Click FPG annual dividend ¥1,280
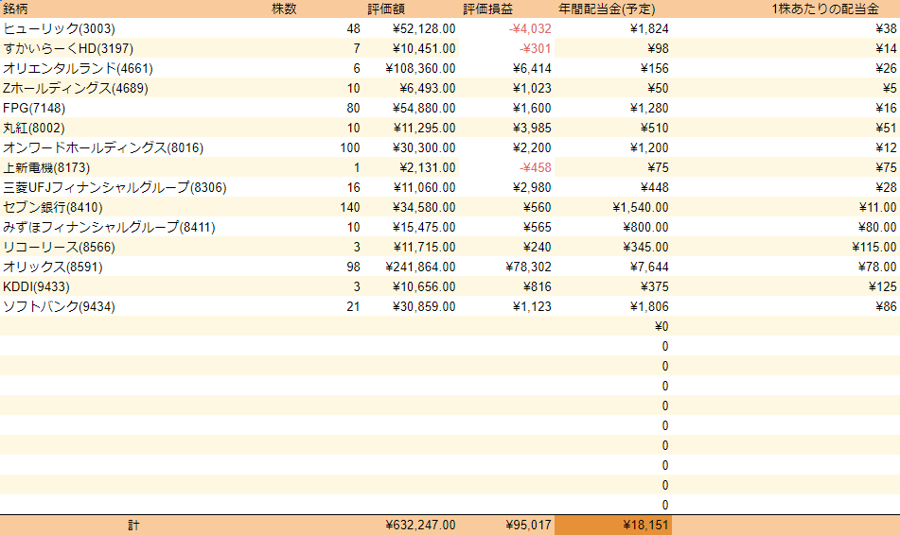This screenshot has height=535, width=900. click(x=648, y=109)
